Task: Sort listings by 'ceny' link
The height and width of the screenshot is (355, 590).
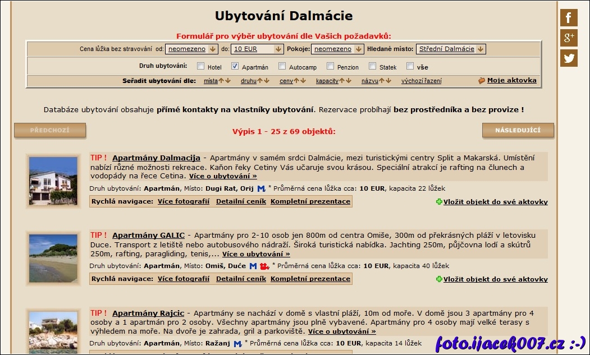Action: [x=286, y=81]
